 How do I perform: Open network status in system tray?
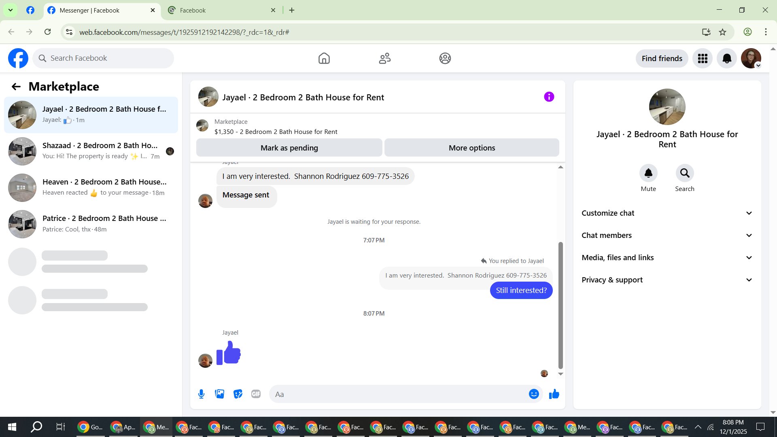(711, 427)
